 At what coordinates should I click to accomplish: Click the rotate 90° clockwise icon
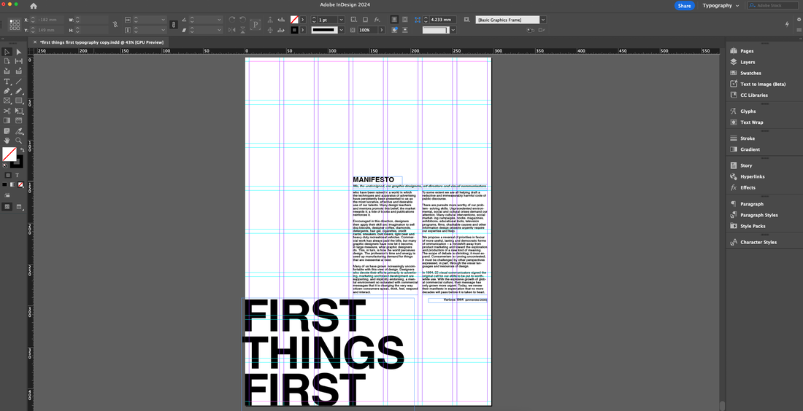[232, 20]
